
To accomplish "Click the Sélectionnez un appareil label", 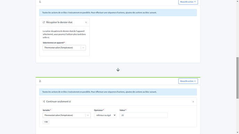I will click(53, 43).
